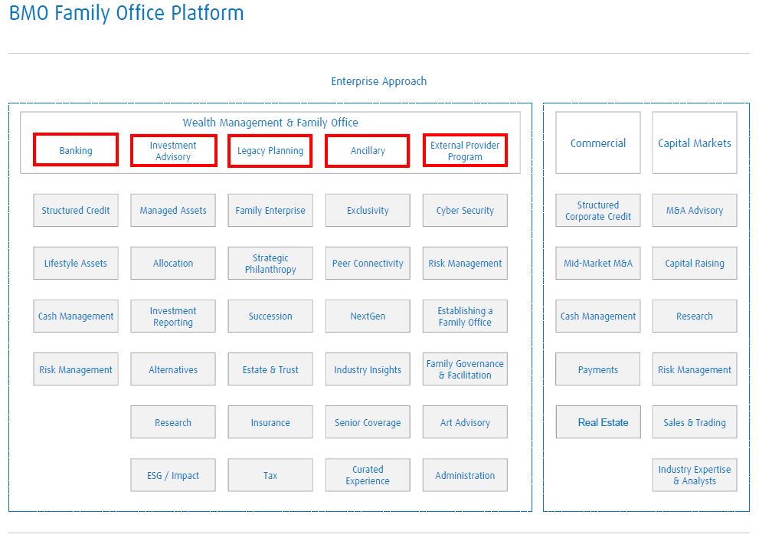Open Strategic Philanthropy

[270, 264]
